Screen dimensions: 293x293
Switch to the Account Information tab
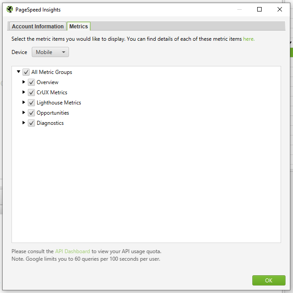click(x=38, y=27)
